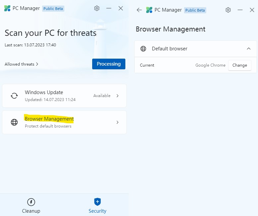Click the PC Manager logo in Browser Management window
Screen dimensions: 258x216
(x=149, y=10)
